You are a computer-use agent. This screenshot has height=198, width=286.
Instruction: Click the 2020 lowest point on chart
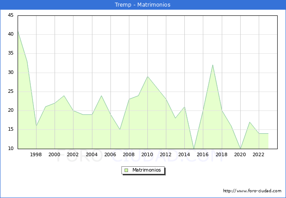pyautogui.click(x=240, y=149)
